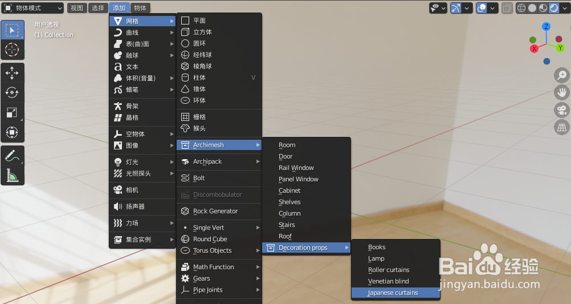This screenshot has width=571, height=304.
Task: Create an Archimesh Door
Action: 306,156
